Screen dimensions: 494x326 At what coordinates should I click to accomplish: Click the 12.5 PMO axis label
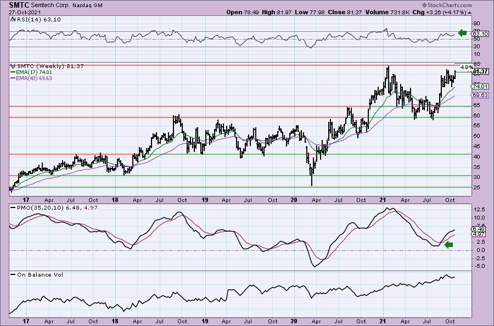point(479,210)
